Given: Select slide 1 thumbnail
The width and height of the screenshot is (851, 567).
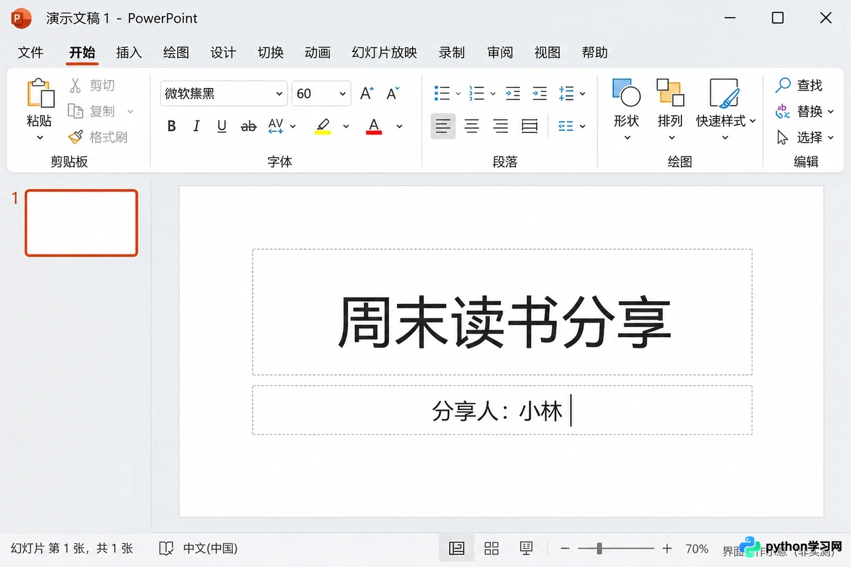Looking at the screenshot, I should [82, 223].
